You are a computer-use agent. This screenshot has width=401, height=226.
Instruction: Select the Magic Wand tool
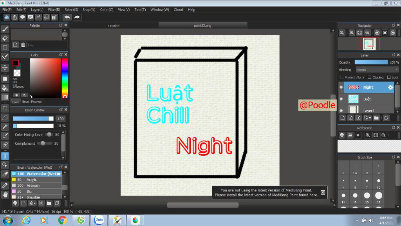pyautogui.click(x=5, y=126)
